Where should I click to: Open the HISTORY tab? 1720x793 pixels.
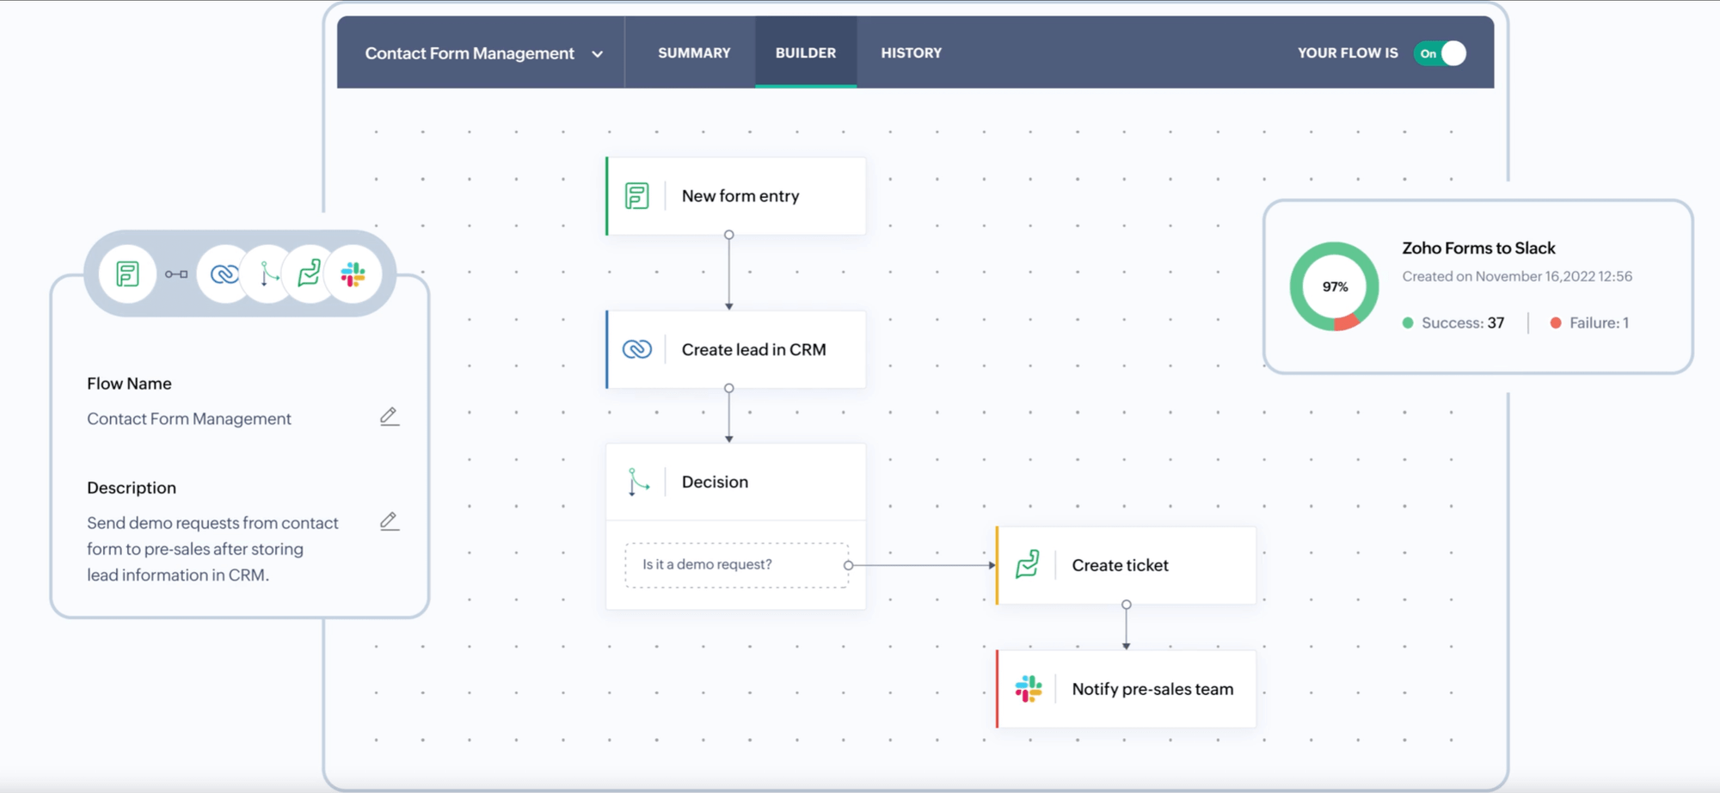tap(912, 52)
